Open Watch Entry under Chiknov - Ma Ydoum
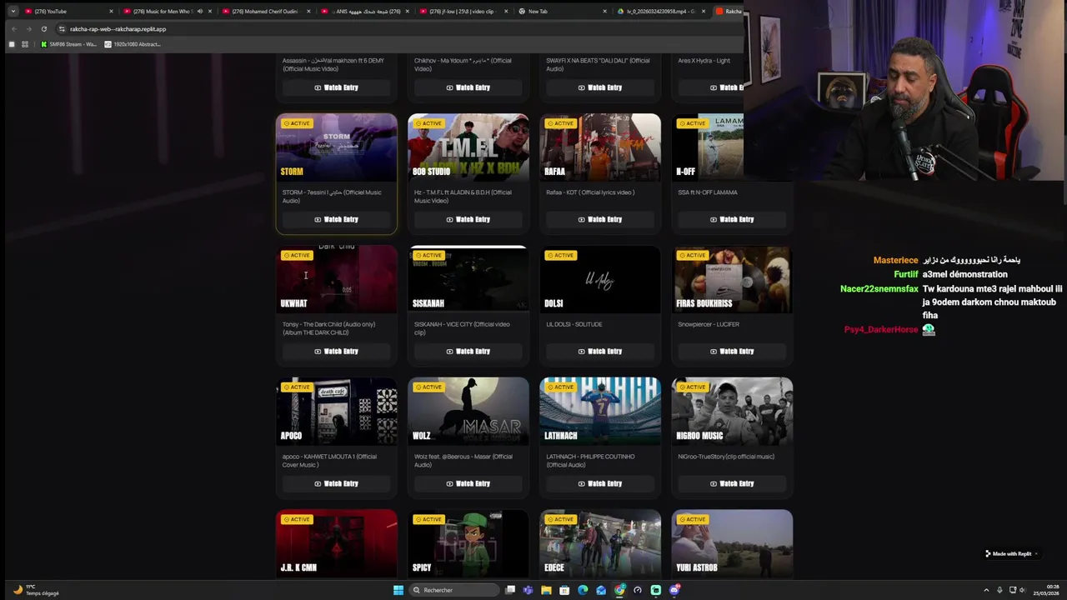The height and width of the screenshot is (600, 1067). pos(468,87)
